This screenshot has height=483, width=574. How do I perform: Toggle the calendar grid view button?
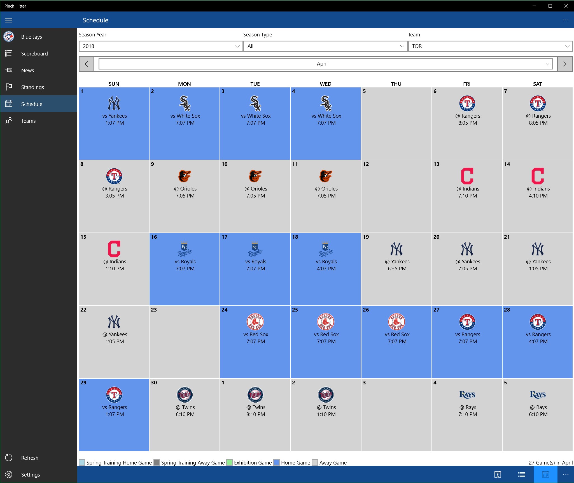pyautogui.click(x=545, y=474)
